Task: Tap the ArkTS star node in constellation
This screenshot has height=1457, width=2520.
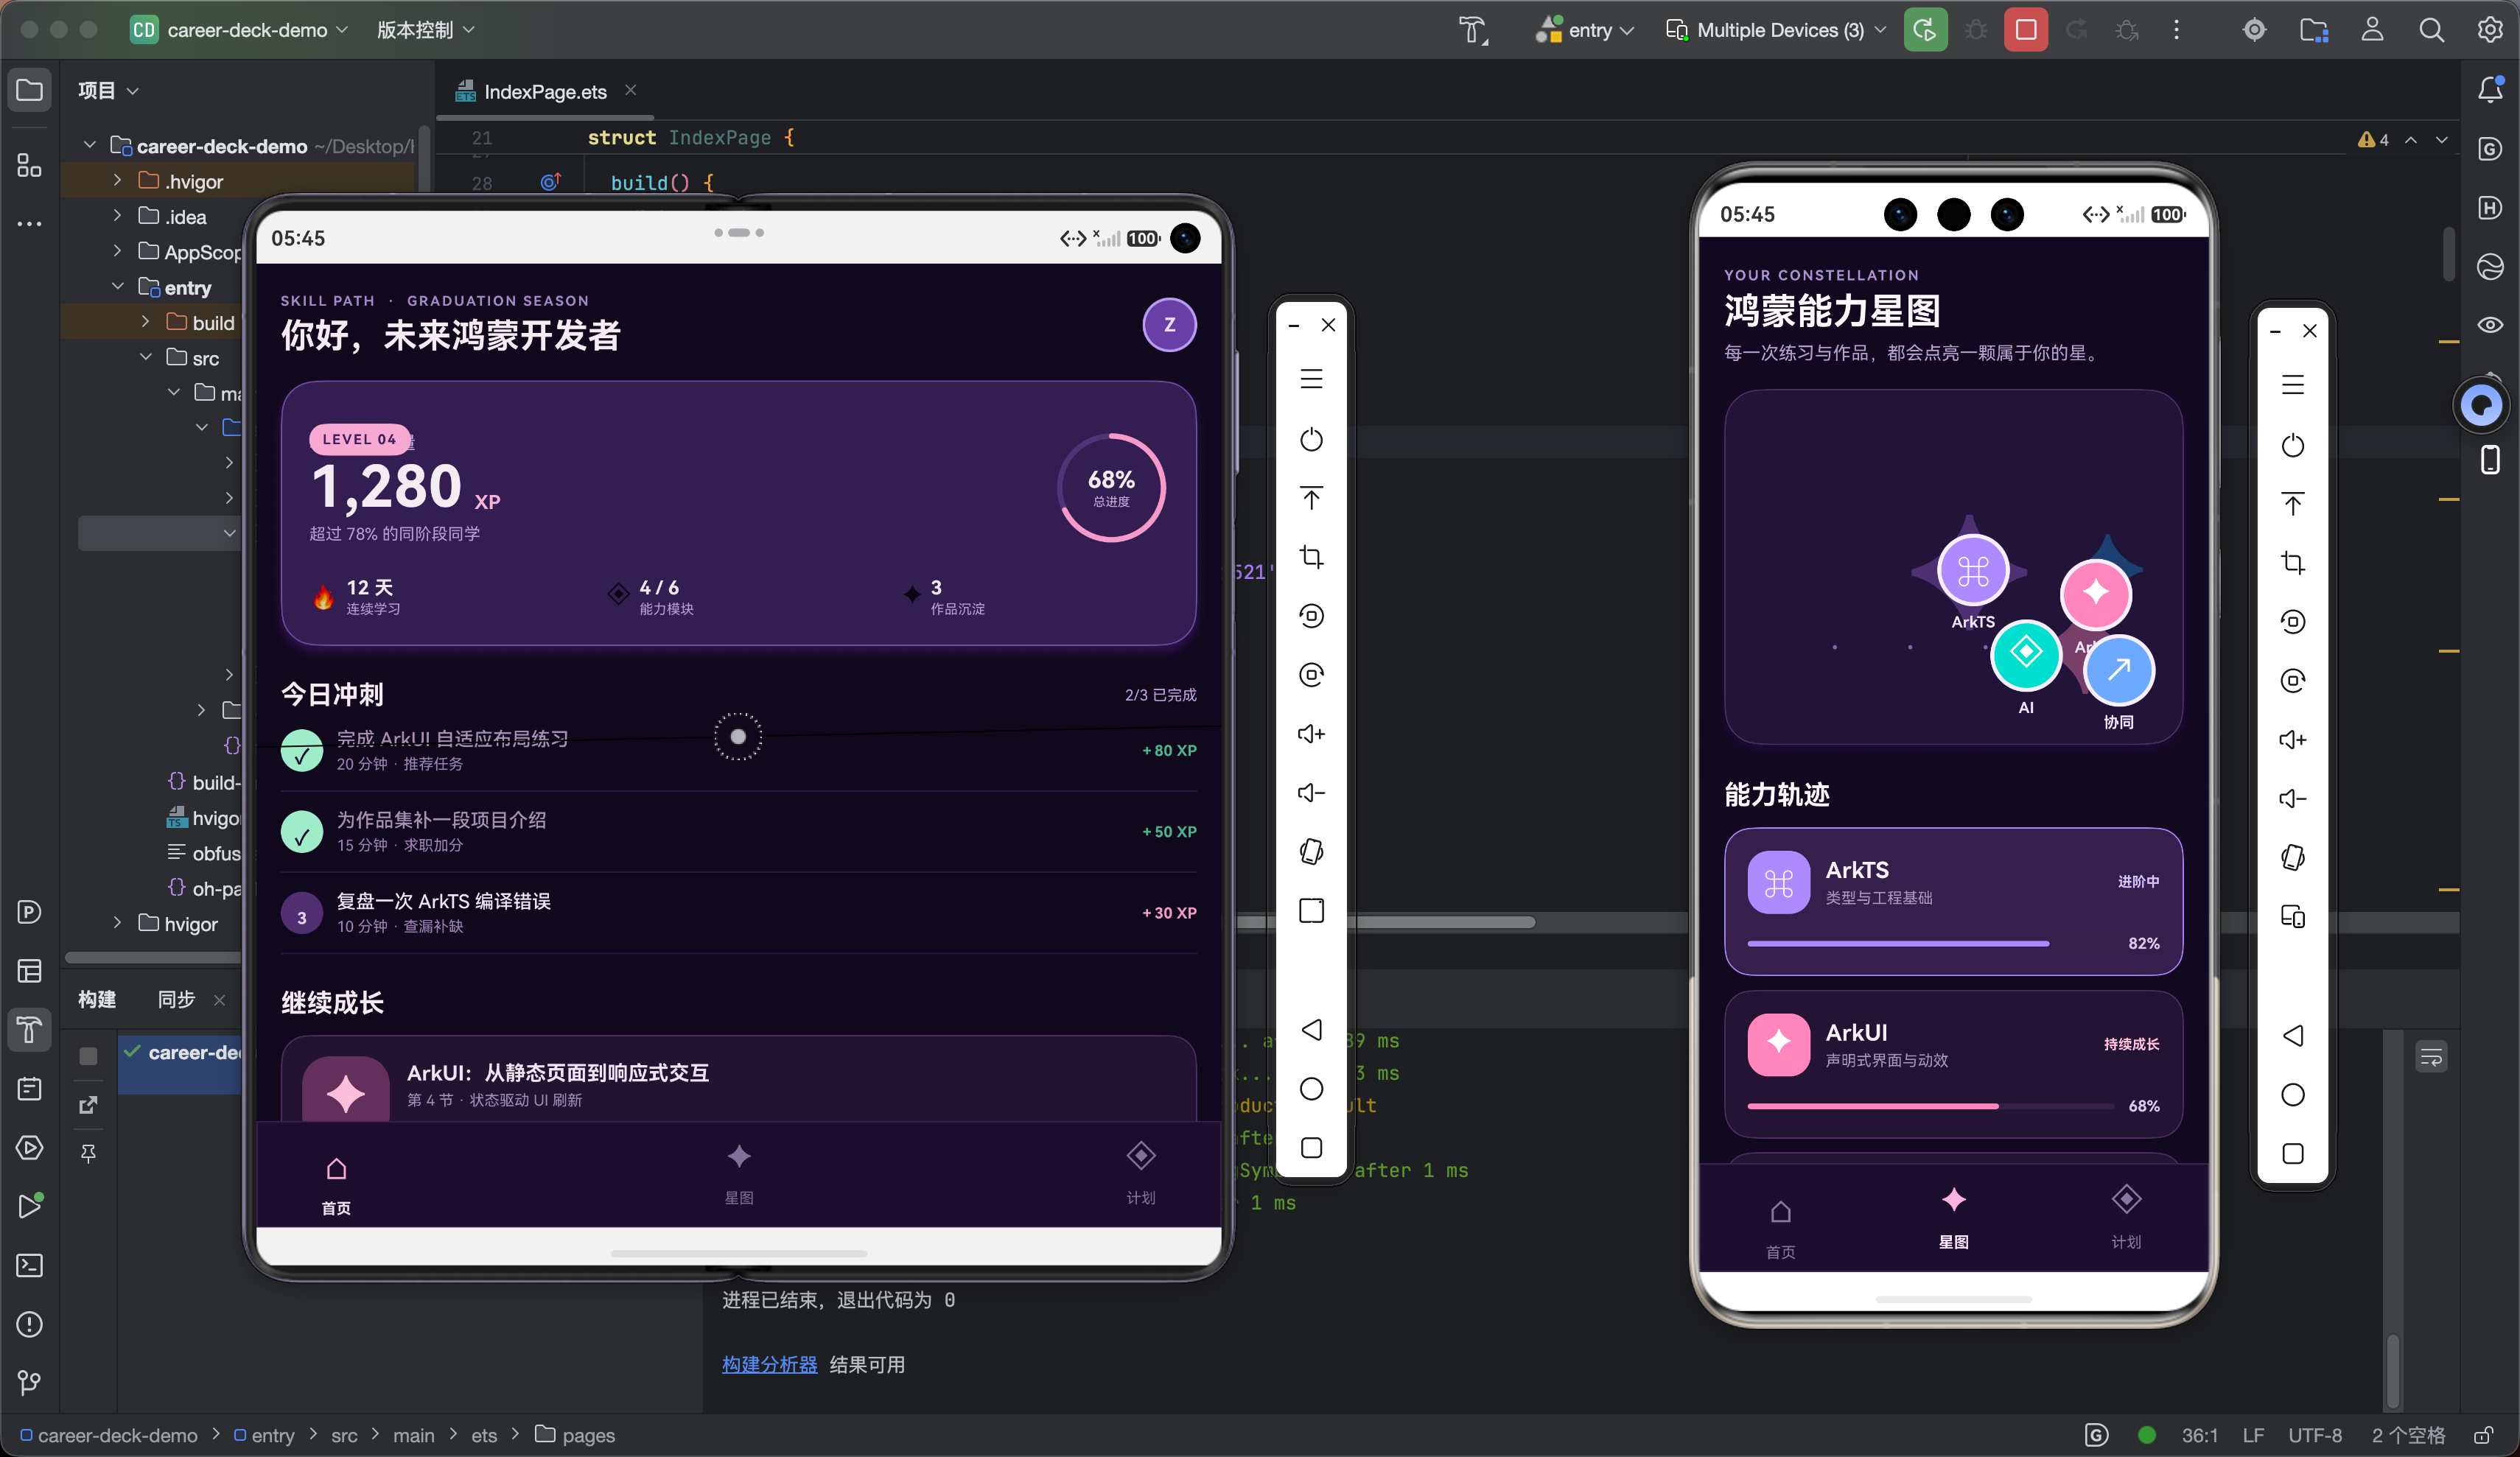Action: point(1972,570)
